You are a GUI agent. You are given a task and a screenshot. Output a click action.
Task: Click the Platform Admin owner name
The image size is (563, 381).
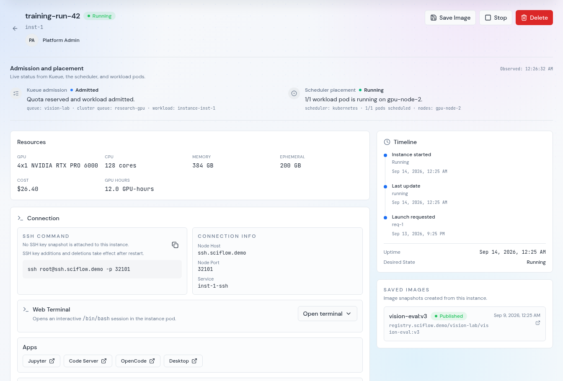coord(61,40)
